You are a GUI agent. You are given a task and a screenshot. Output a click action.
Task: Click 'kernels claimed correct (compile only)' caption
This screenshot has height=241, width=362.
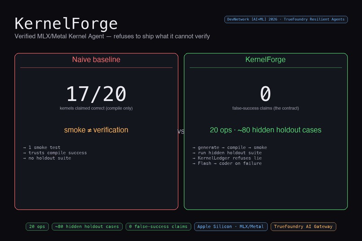[96, 108]
